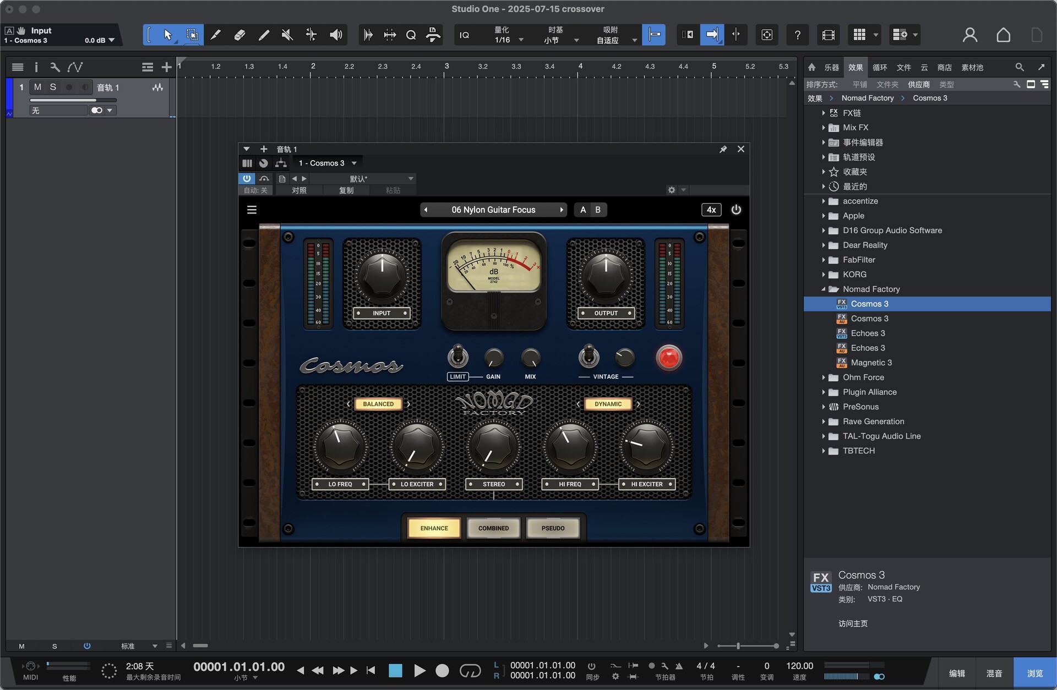
Task: Toggle Cosmos power icon
Action: [x=736, y=210]
